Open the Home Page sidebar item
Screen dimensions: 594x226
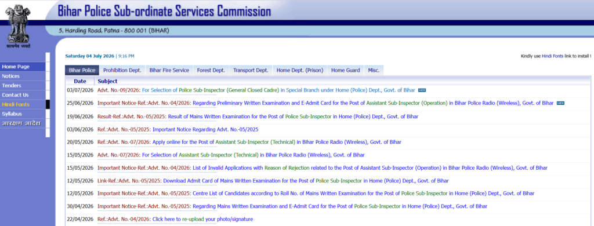click(x=23, y=67)
